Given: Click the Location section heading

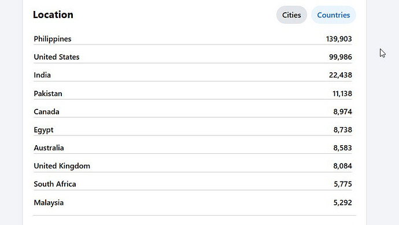Looking at the screenshot, I should pyautogui.click(x=53, y=15).
